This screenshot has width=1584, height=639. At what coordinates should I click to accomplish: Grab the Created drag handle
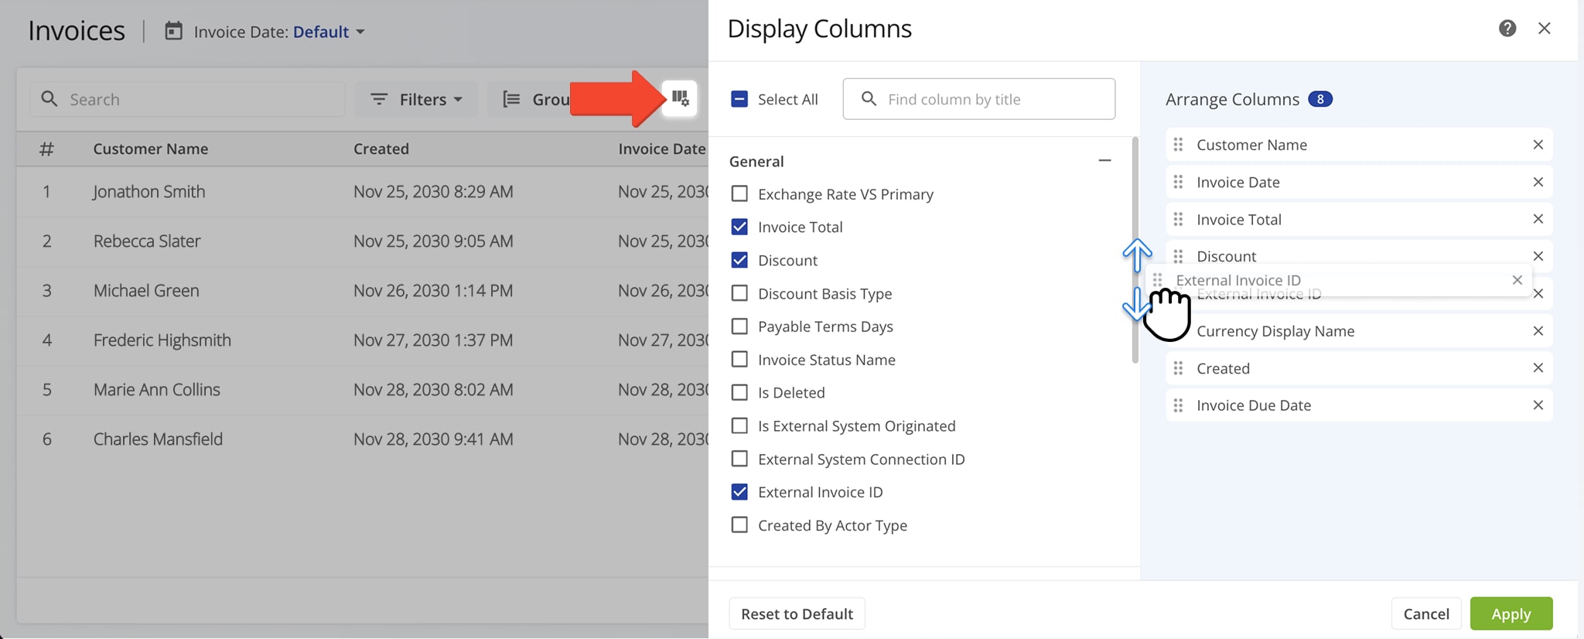coord(1178,368)
